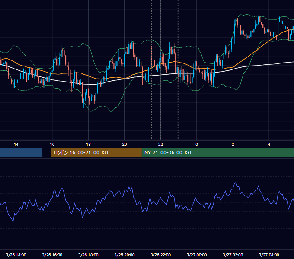This screenshot has width=294, height=259.
Task: Click the '14' hour label on chart axis
Action: pos(16,145)
